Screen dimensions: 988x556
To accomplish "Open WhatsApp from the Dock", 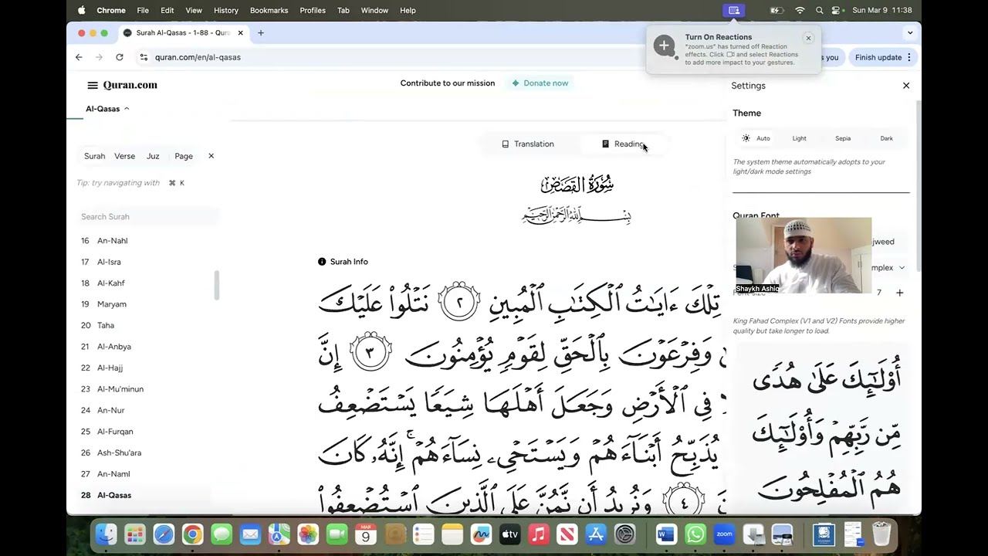I will coord(695,534).
